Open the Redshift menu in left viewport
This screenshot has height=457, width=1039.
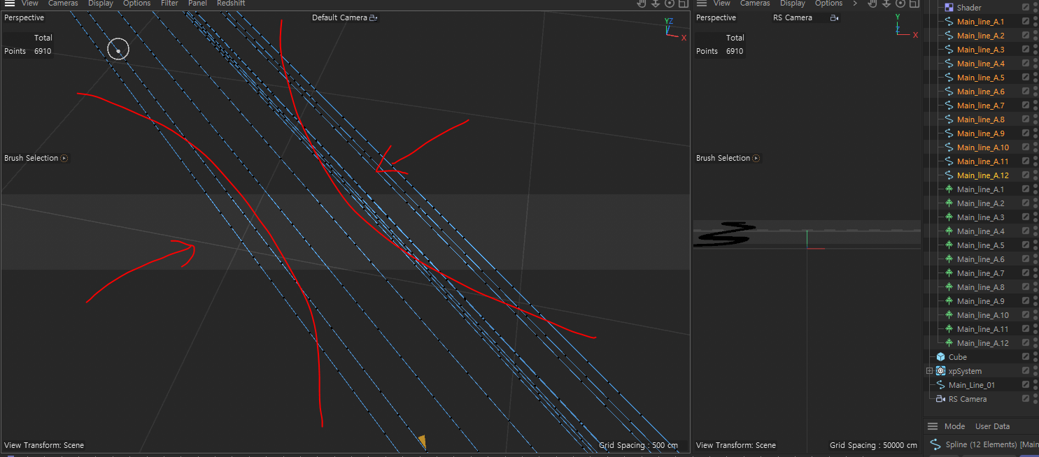[231, 3]
